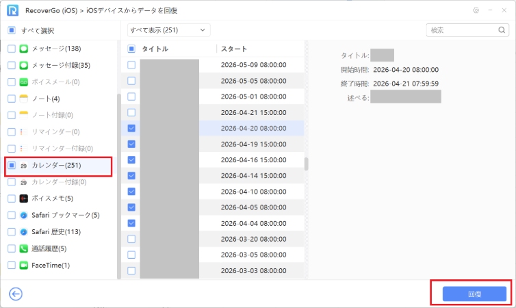The width and height of the screenshot is (516, 308).
Task: Click the メッセージ(138) green message icon
Action: tap(24, 49)
